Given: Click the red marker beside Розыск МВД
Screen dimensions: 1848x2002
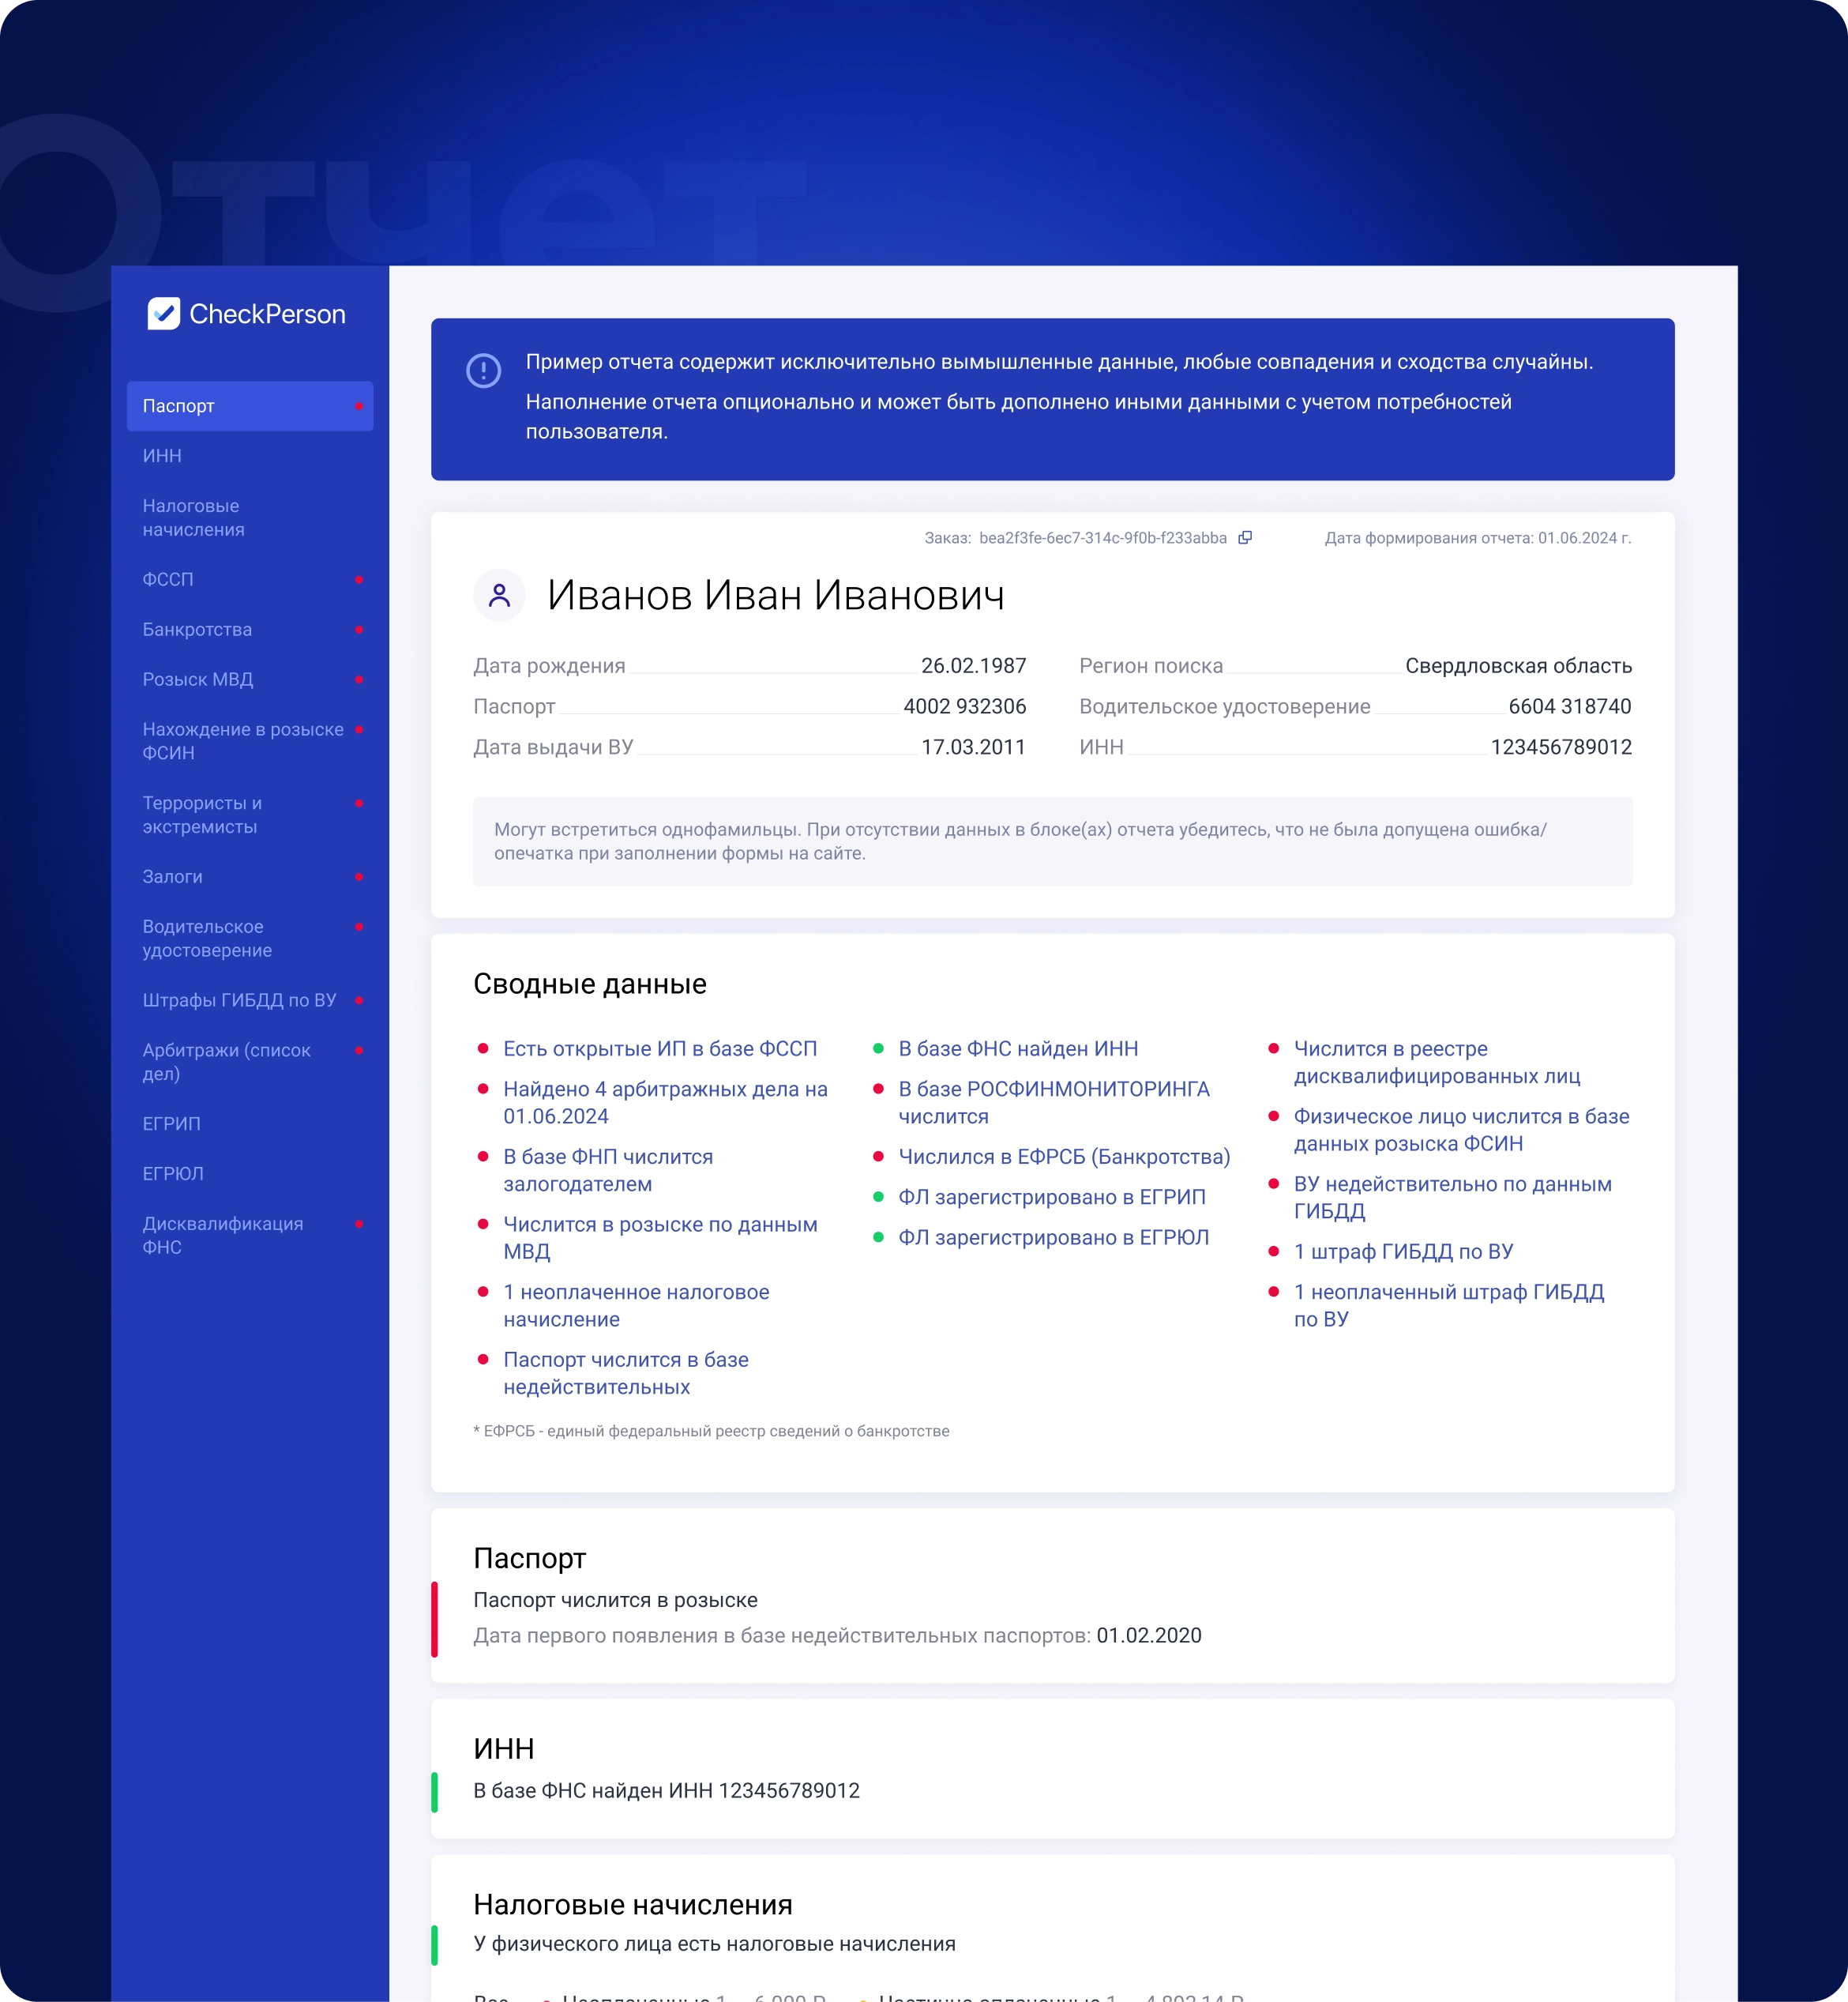Looking at the screenshot, I should tap(359, 680).
